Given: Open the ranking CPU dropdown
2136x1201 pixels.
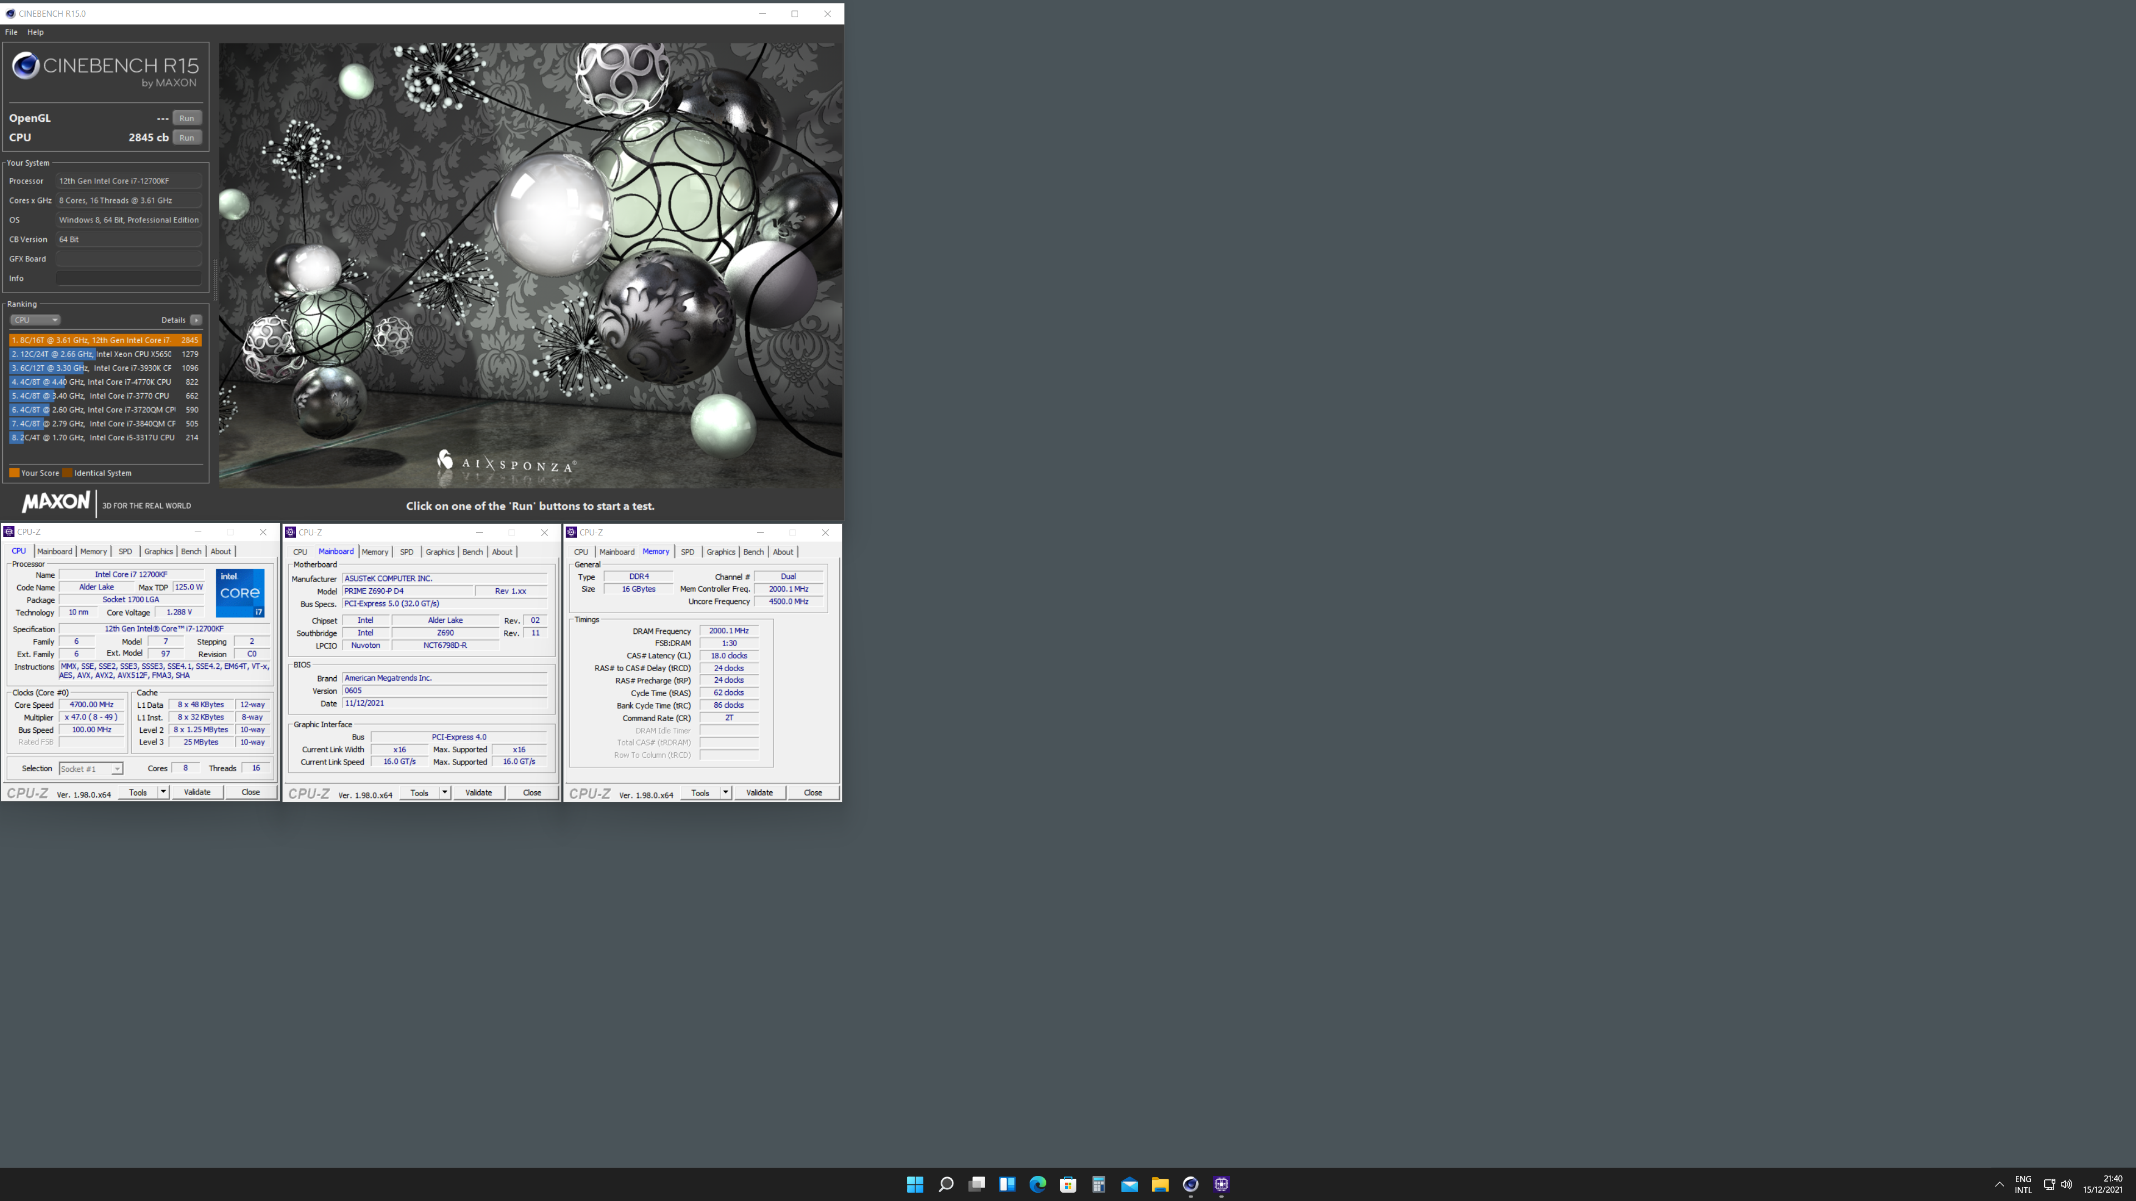Looking at the screenshot, I should (35, 320).
